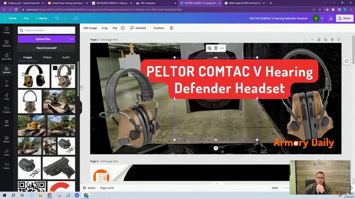Image resolution: width=355 pixels, height=199 pixels.
Task: Switch to the Audio uploads tab
Action: pyautogui.click(x=66, y=57)
